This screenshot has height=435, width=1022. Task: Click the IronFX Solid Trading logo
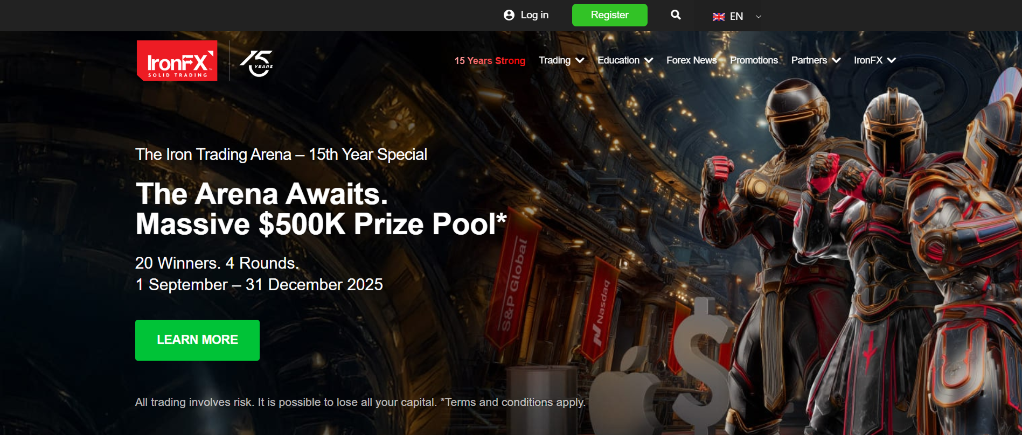click(x=177, y=60)
